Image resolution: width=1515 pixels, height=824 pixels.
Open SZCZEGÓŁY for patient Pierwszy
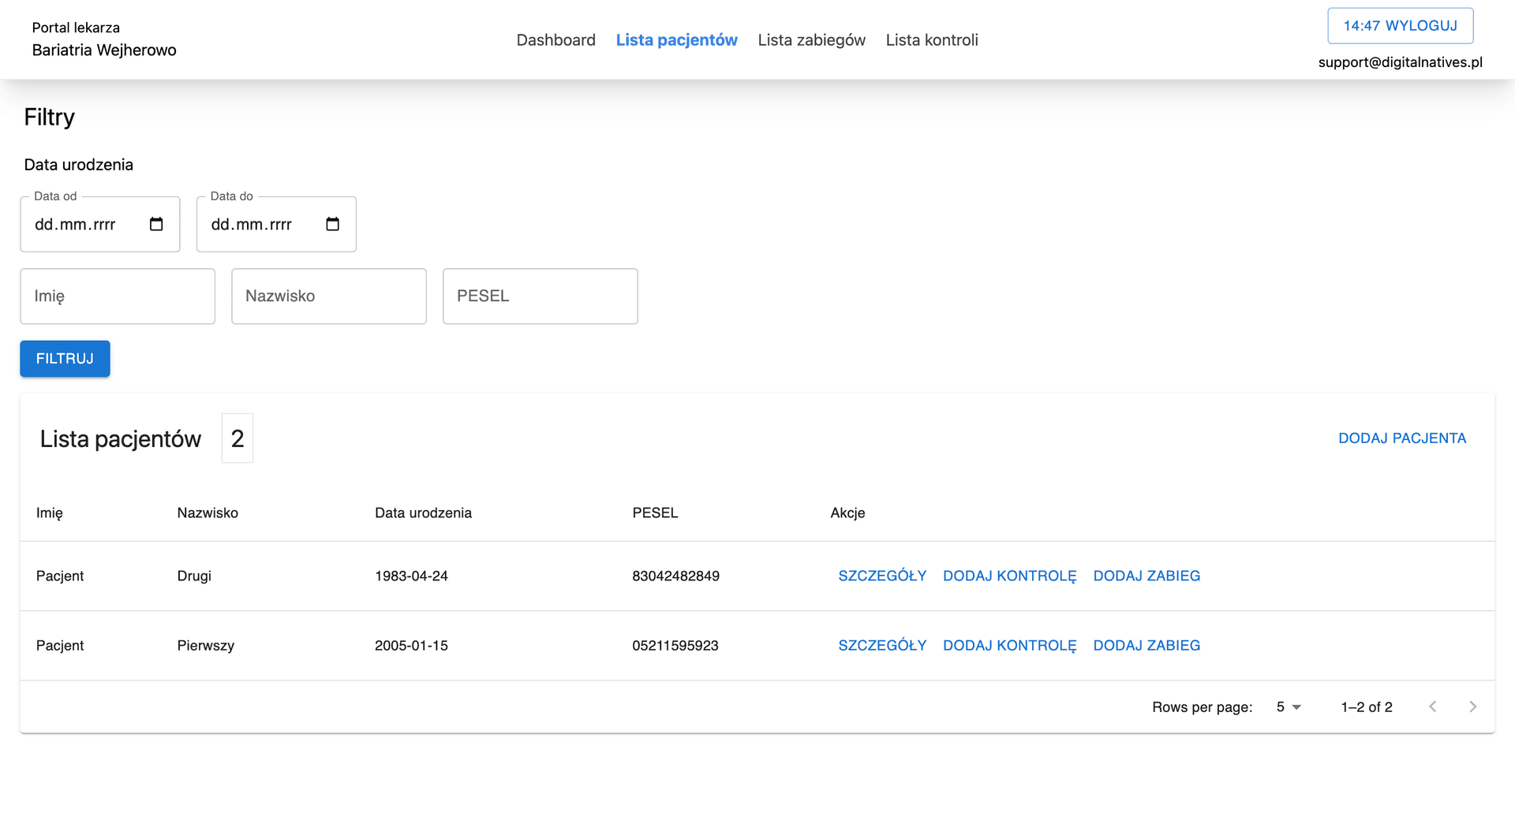[882, 646]
